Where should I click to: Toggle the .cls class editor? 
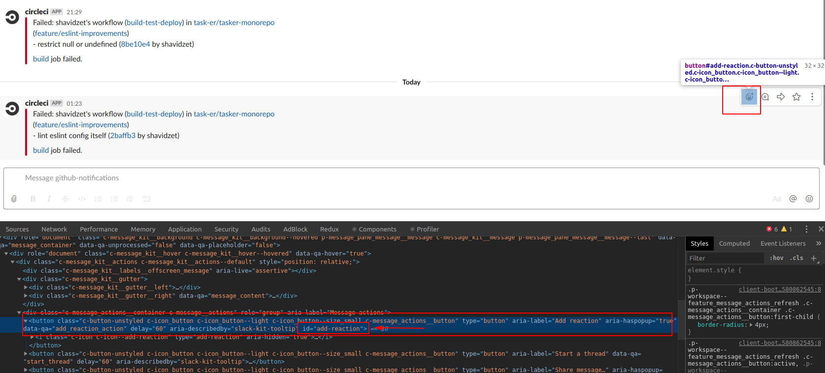[x=796, y=258]
